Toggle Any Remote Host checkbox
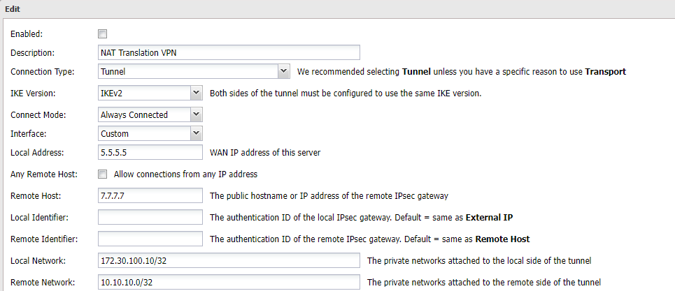 102,174
